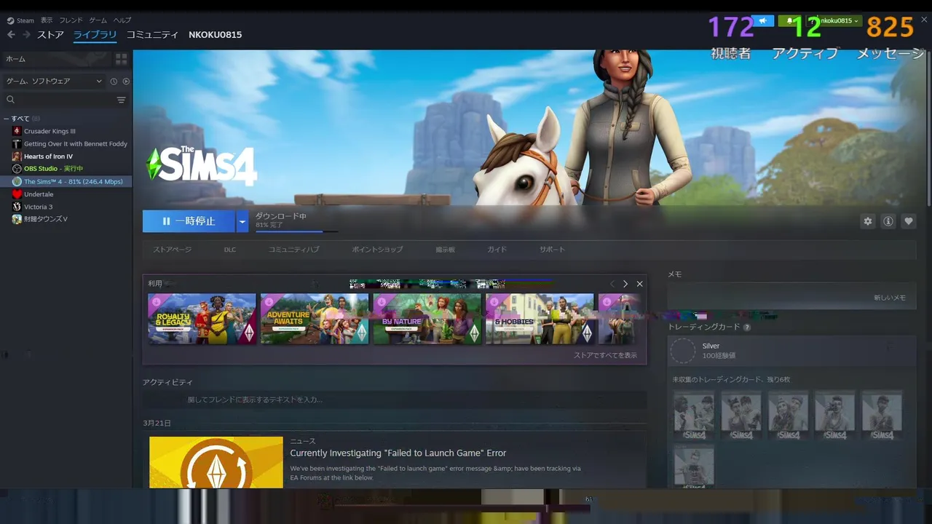Image resolution: width=932 pixels, height=524 pixels.
Task: Go to the ライブラリ tab
Action: (x=95, y=35)
